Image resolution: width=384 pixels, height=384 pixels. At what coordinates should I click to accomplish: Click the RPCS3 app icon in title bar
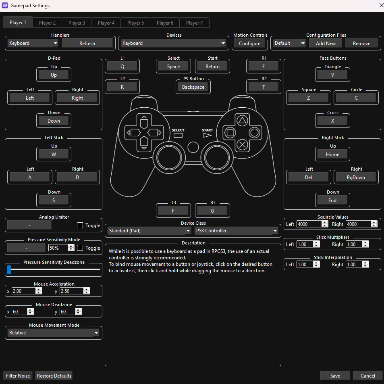[5, 5]
